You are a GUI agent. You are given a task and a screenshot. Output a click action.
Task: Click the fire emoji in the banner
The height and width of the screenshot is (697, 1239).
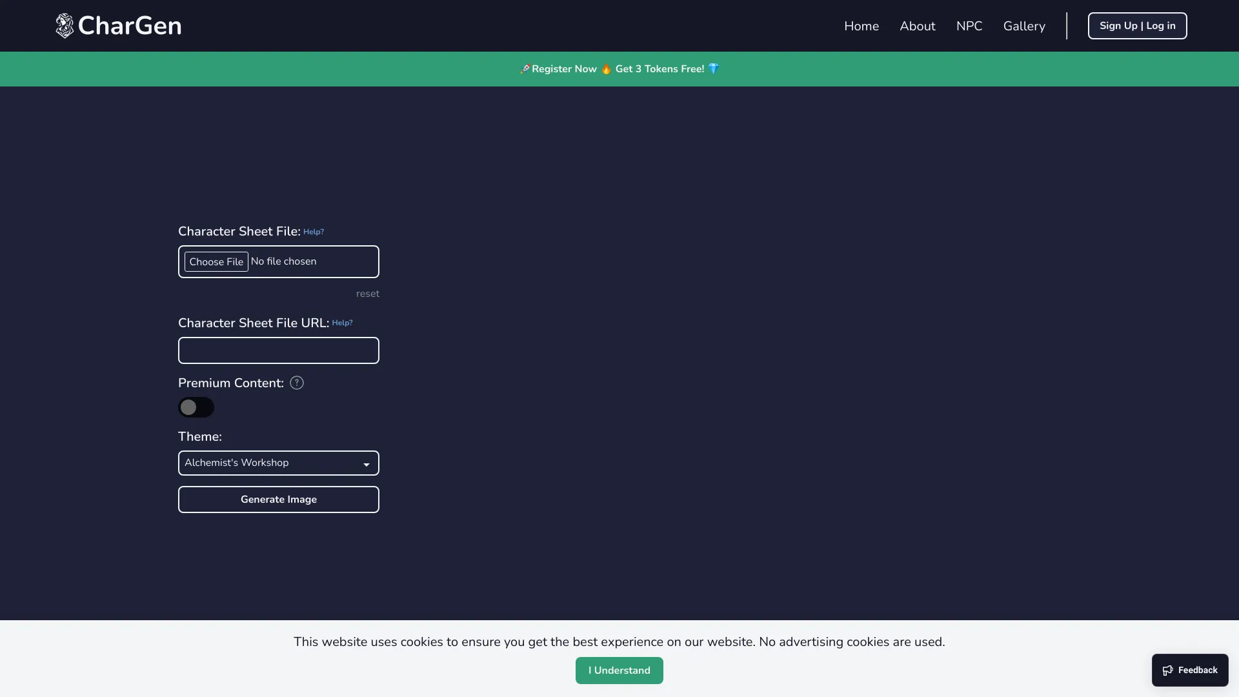point(606,69)
